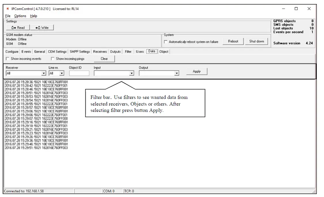Screen dimensions: 324x197
Task: Check Automatically reboot system on failure
Action: coord(166,41)
